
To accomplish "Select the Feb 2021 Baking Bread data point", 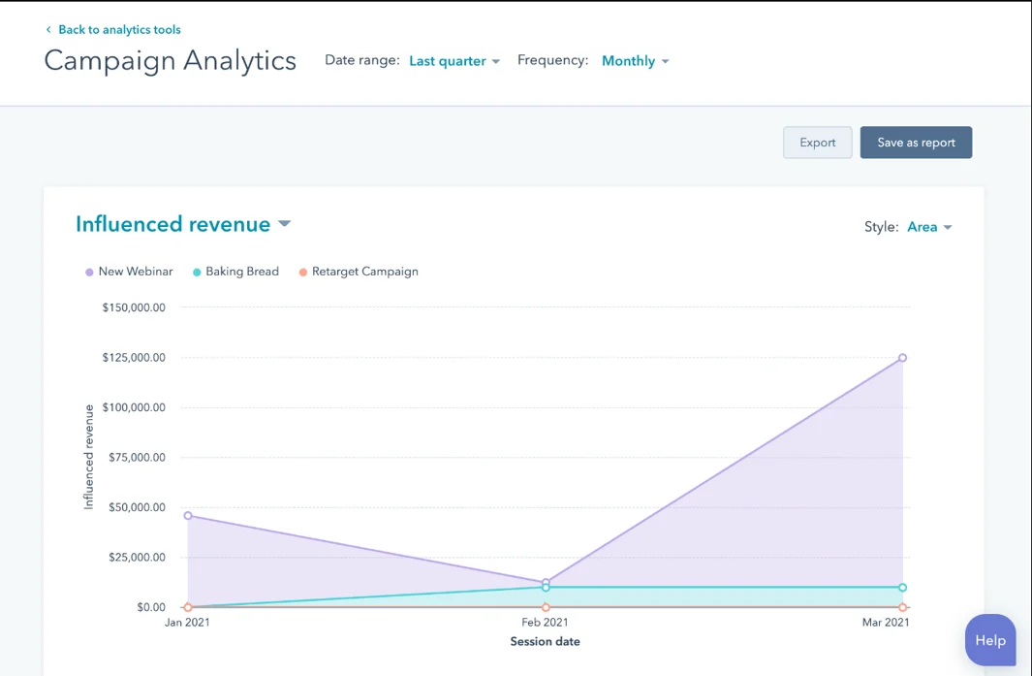I will (x=546, y=587).
